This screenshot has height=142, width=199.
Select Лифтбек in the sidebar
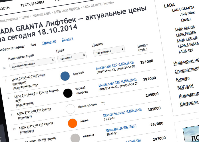tap(188, 13)
